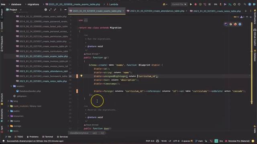Open Notifications side panel
Screen dimensions: 257x144
point(255,17)
